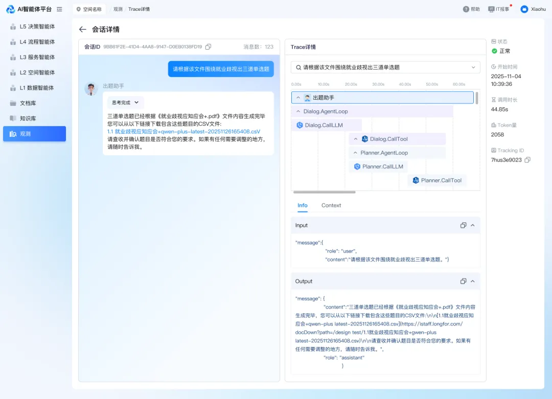Open the trace query search dropdown
Screen dimensions: 552x399
(x=473, y=67)
